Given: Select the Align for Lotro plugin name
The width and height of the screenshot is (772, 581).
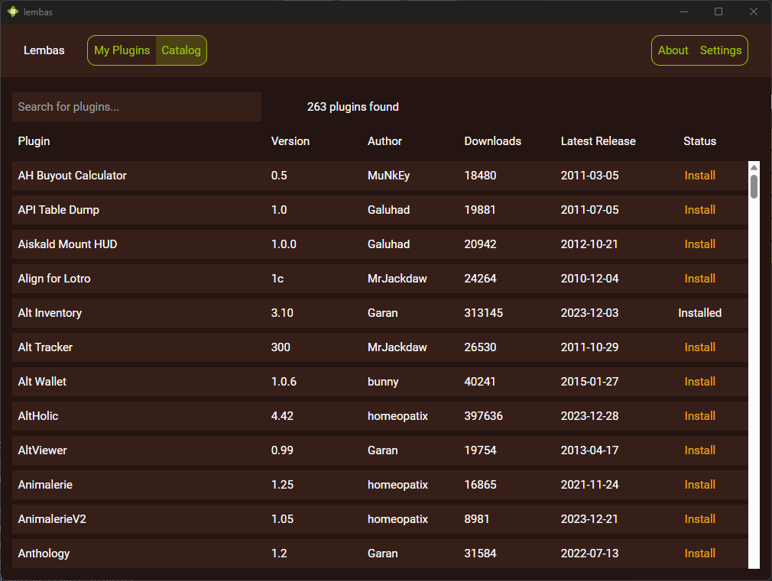Looking at the screenshot, I should [54, 279].
